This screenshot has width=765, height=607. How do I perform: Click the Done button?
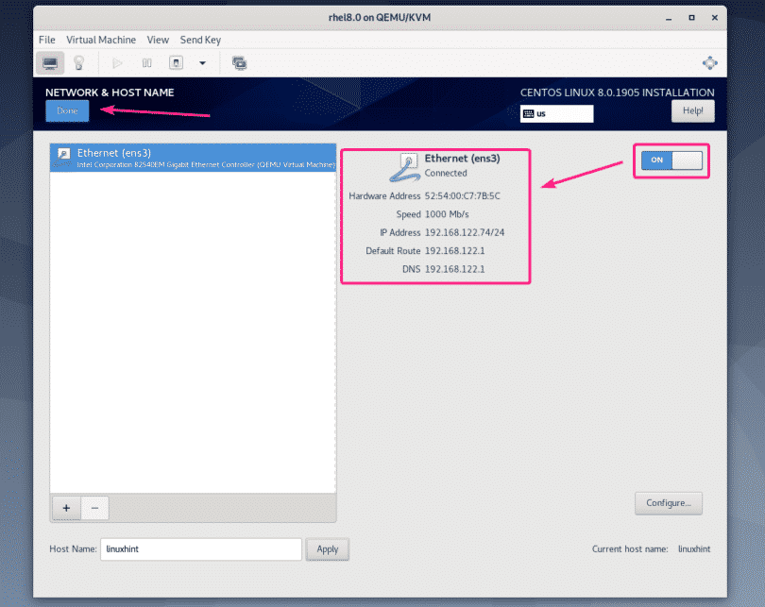tap(67, 110)
